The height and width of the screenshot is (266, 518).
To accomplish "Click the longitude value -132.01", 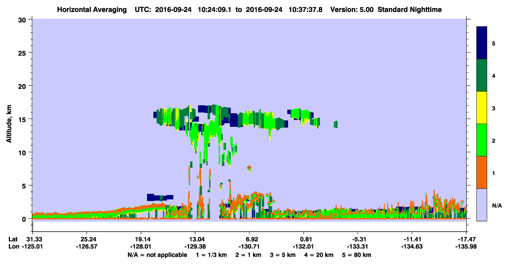I will point(304,247).
